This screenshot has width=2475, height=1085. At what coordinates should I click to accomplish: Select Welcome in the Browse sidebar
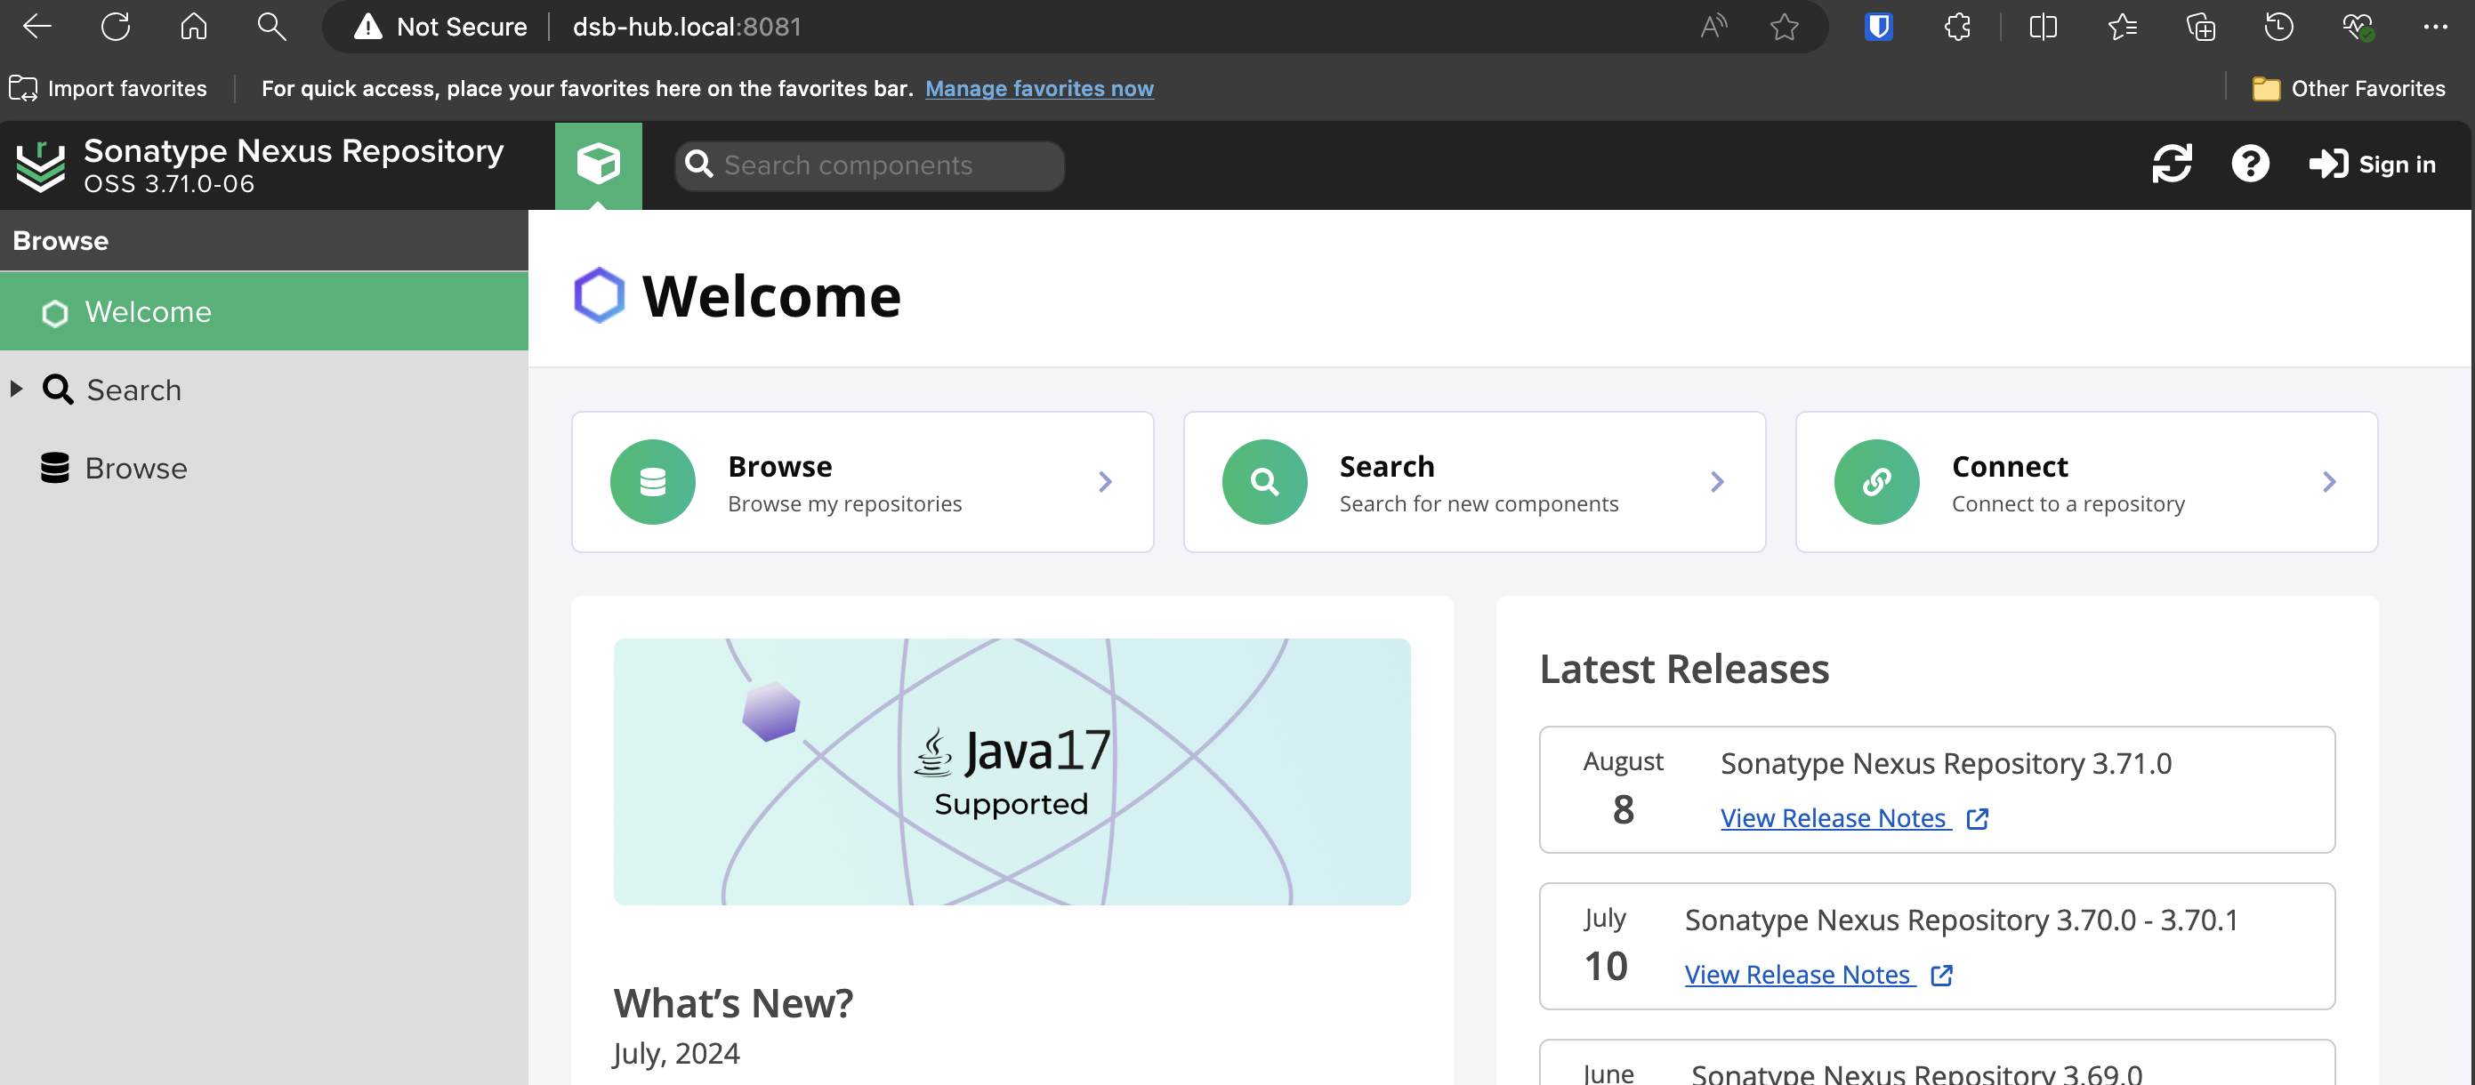point(148,312)
